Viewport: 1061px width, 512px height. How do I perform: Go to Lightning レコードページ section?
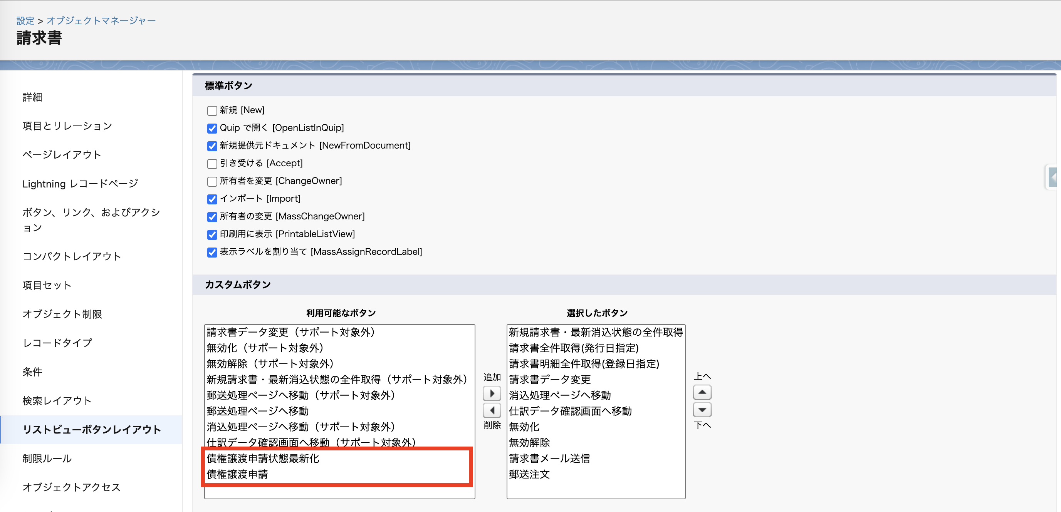[x=80, y=184]
